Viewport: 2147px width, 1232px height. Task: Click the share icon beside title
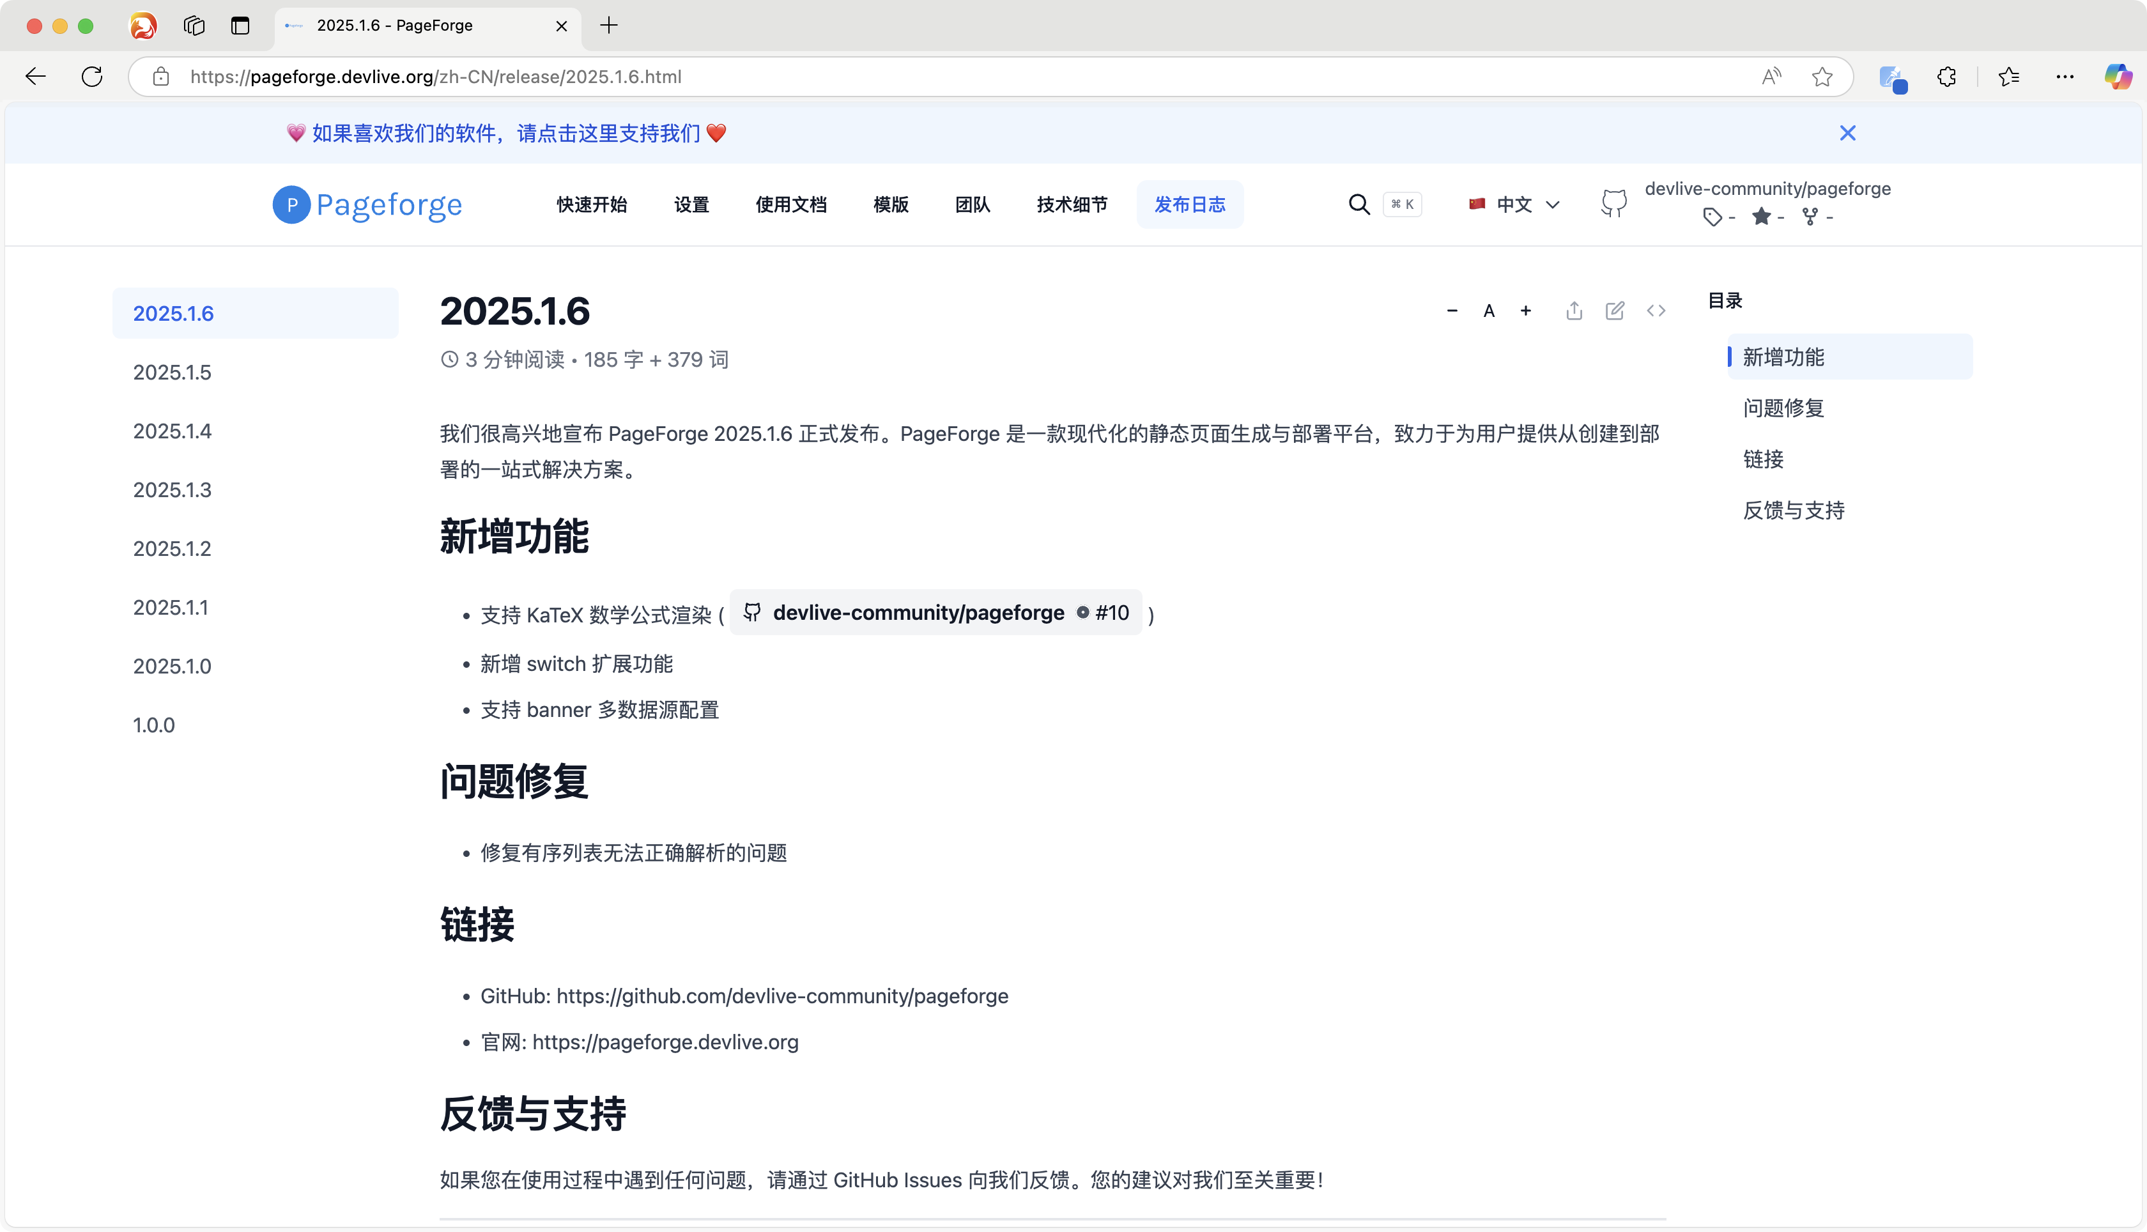coord(1573,311)
